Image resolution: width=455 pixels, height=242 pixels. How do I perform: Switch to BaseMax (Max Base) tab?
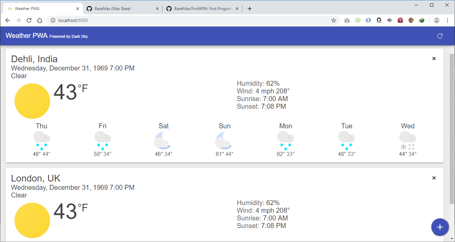click(122, 9)
